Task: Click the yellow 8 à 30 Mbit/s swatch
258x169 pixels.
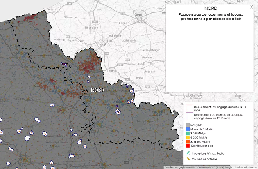Action: coord(188,137)
